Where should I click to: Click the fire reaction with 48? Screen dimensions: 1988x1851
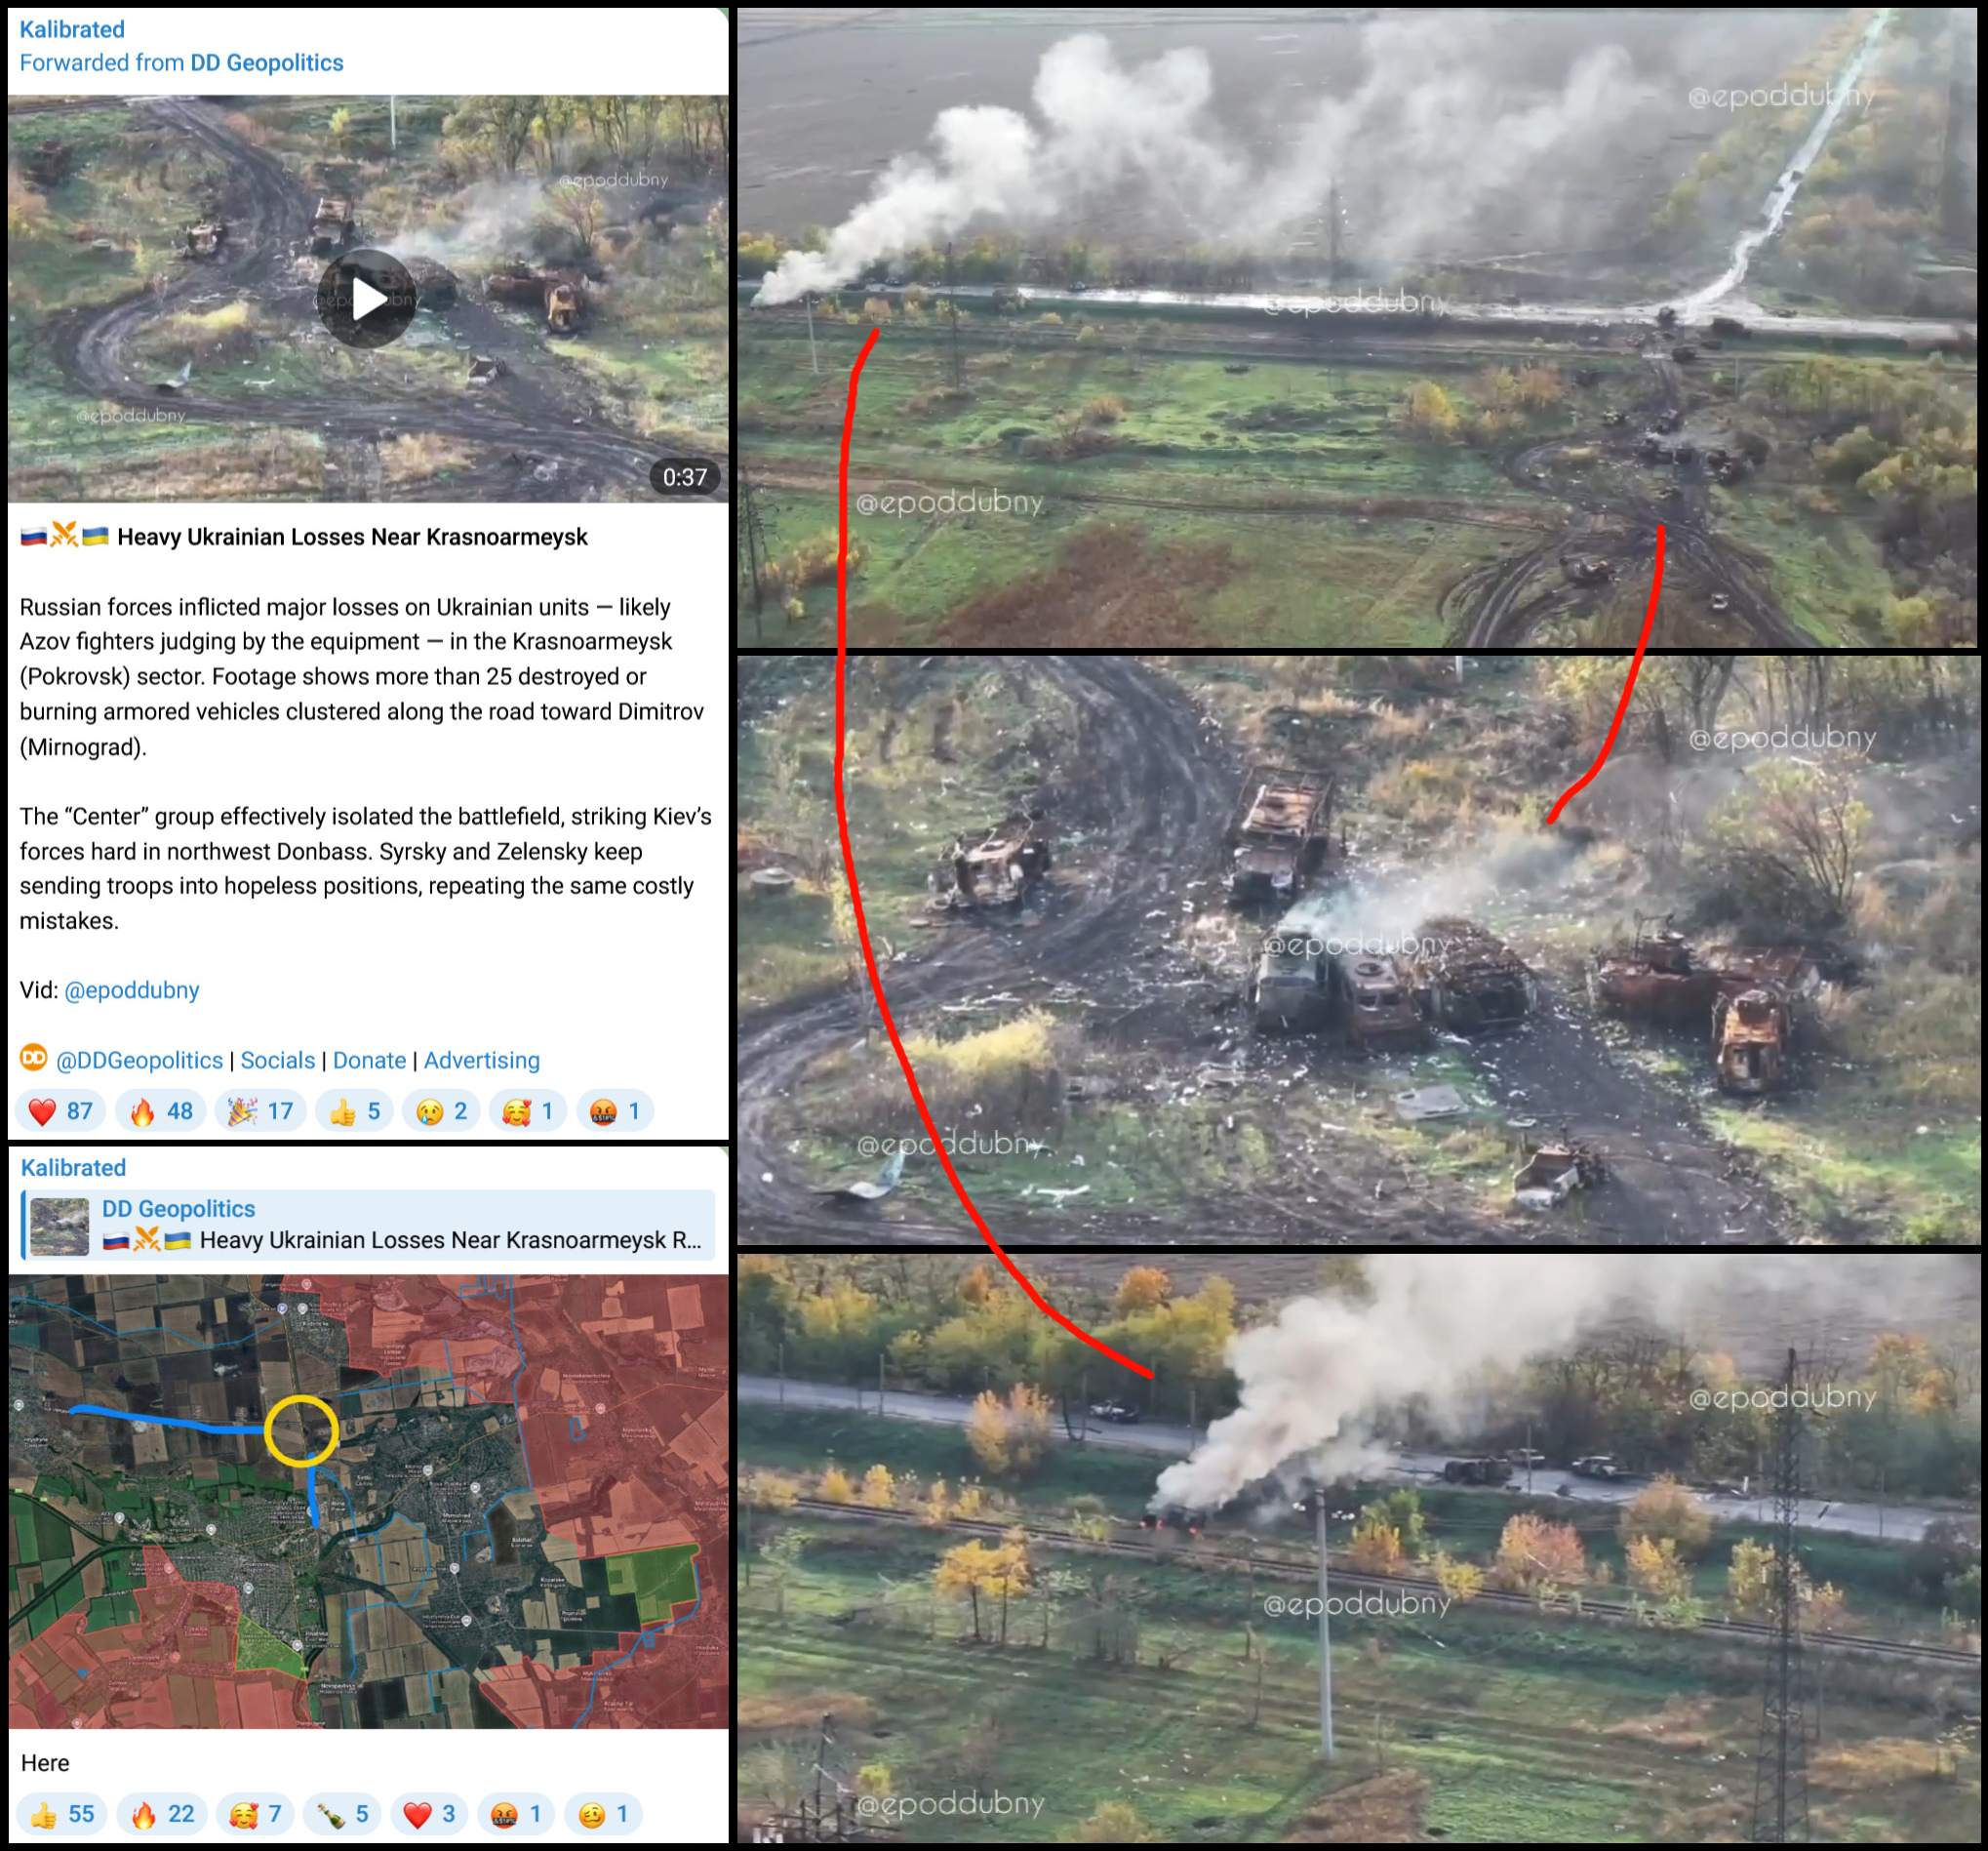tap(161, 1110)
